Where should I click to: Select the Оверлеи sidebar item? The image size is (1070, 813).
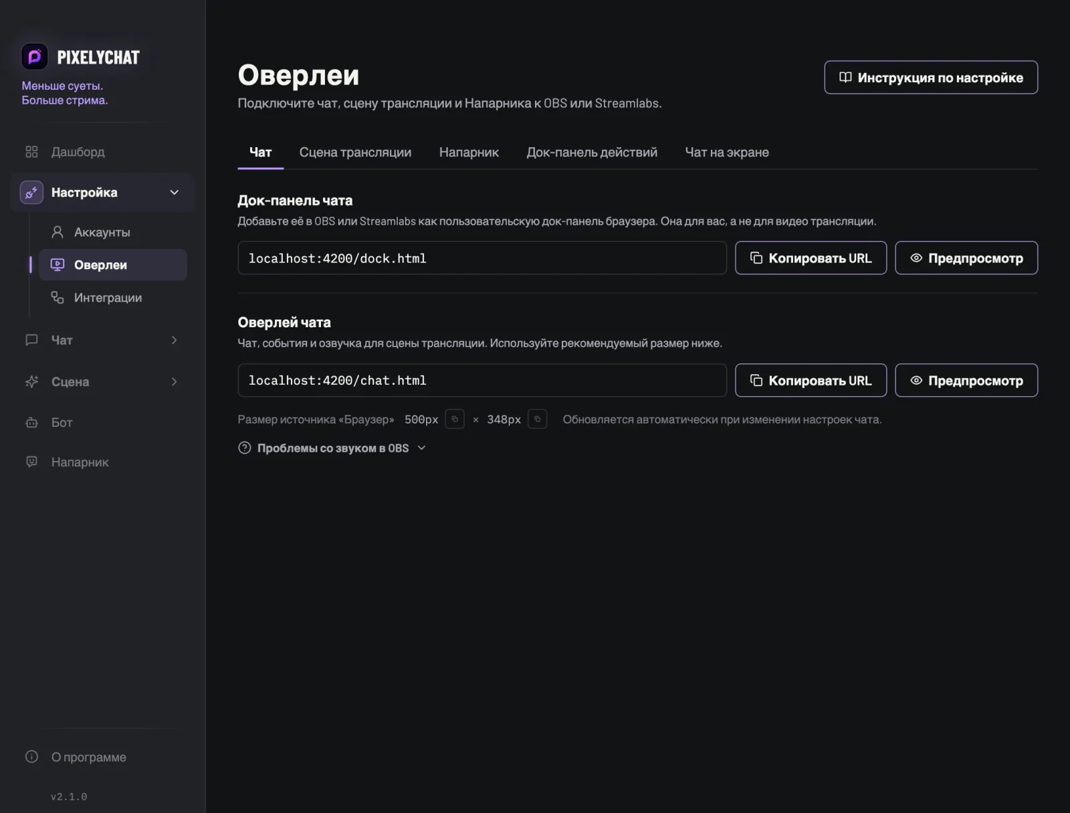112,265
